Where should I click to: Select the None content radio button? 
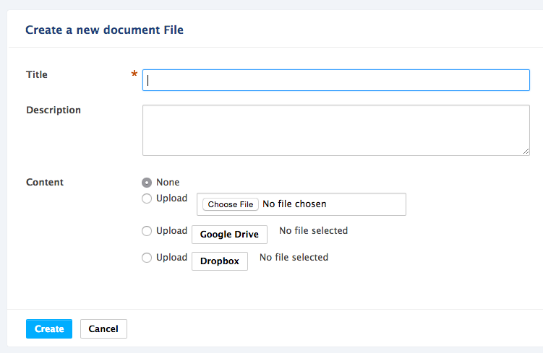coord(147,182)
